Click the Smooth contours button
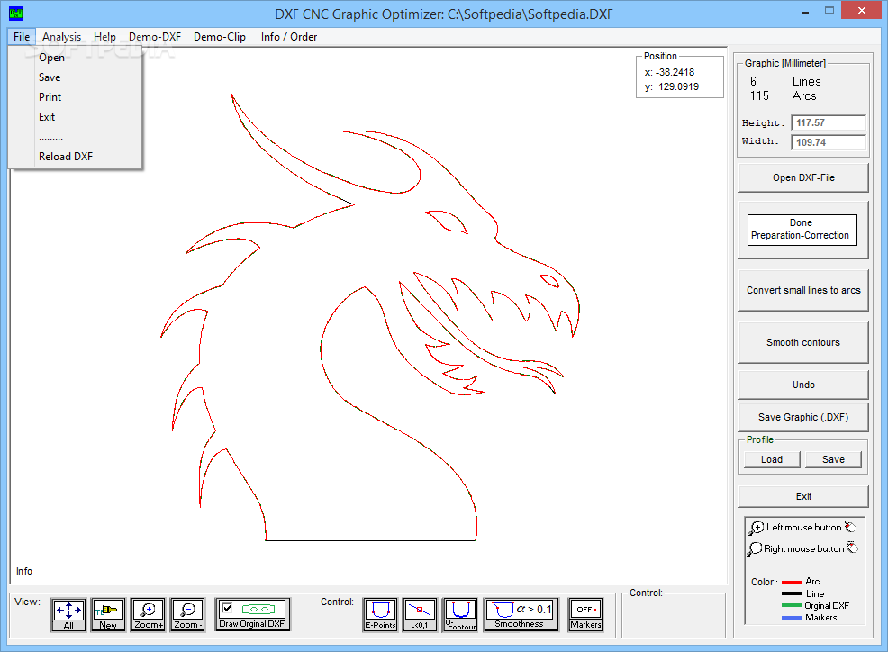The width and height of the screenshot is (888, 652). (x=803, y=342)
